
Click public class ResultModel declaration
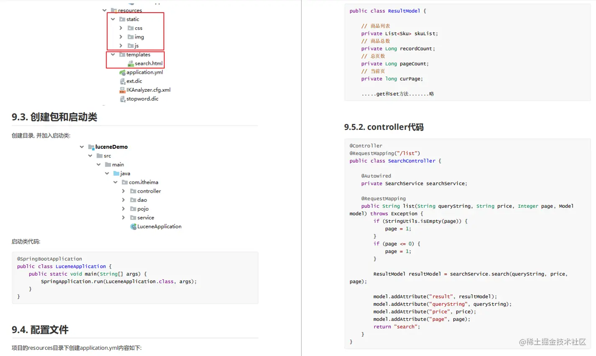point(388,11)
